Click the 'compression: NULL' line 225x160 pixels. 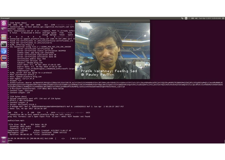coord(26,71)
